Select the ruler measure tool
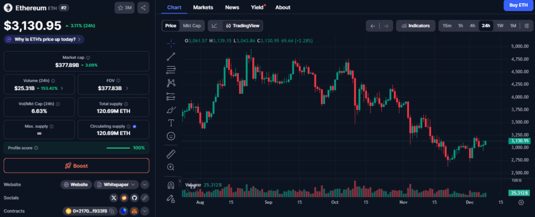535x217 pixels. click(x=171, y=154)
